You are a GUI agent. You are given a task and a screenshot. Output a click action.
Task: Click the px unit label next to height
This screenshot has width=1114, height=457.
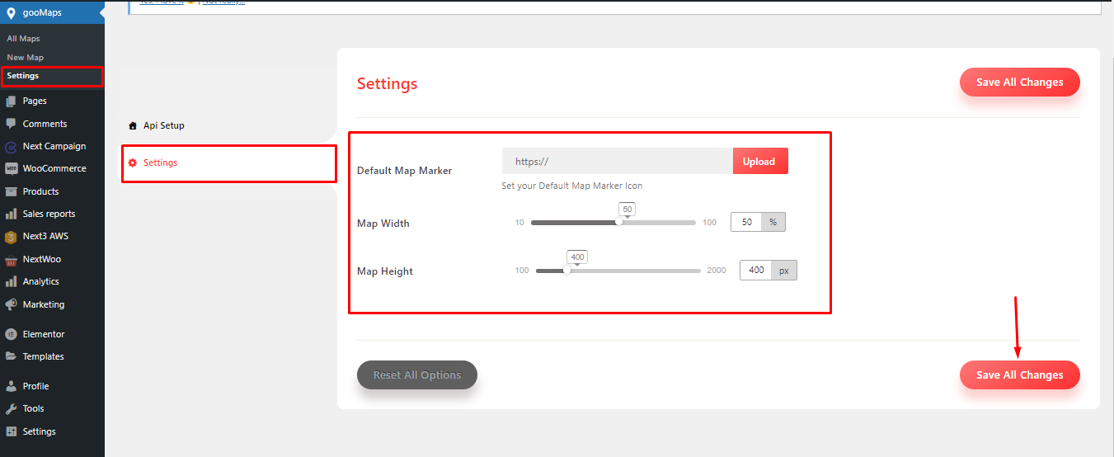pos(785,270)
